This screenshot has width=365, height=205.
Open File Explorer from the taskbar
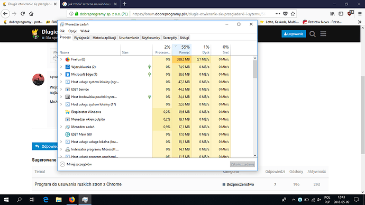click(x=59, y=200)
